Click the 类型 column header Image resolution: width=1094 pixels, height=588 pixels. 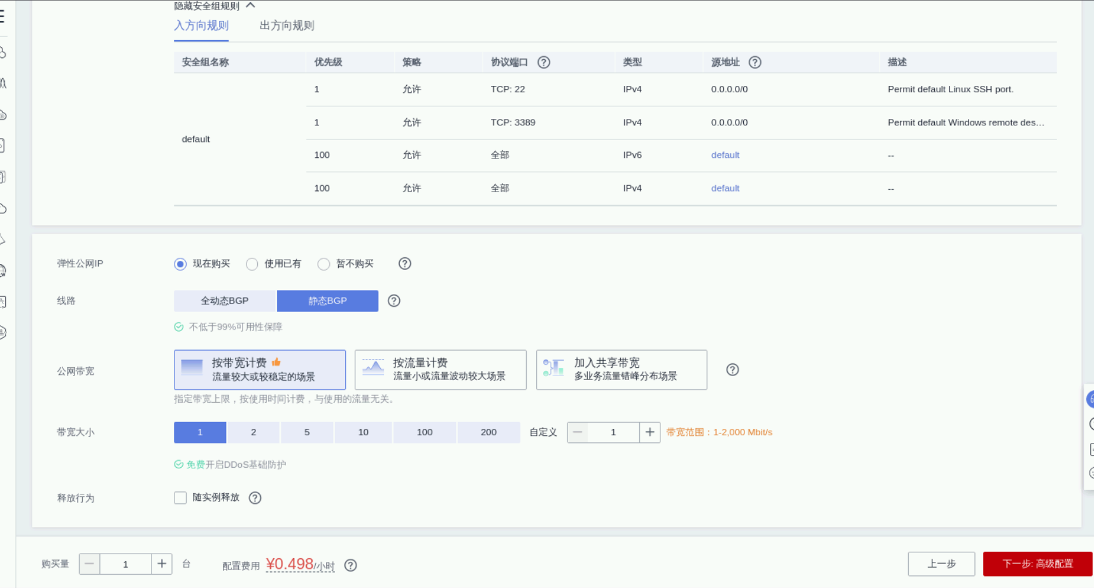632,62
